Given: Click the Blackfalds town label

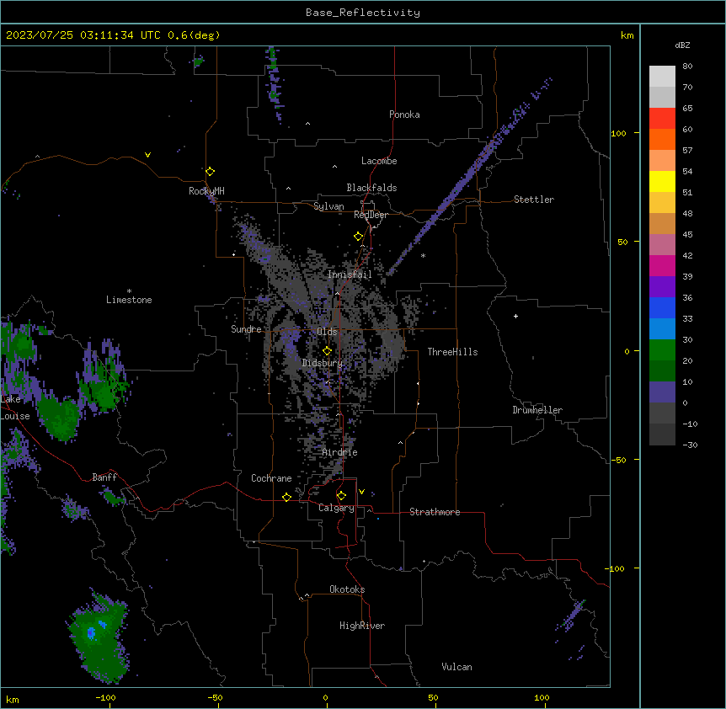Looking at the screenshot, I should [x=371, y=188].
